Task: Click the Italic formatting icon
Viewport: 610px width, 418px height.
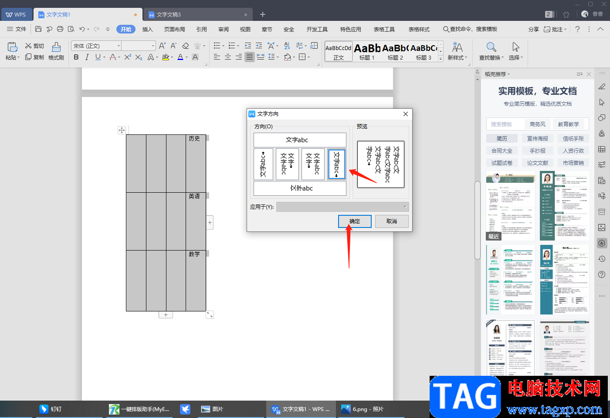Action: click(87, 57)
